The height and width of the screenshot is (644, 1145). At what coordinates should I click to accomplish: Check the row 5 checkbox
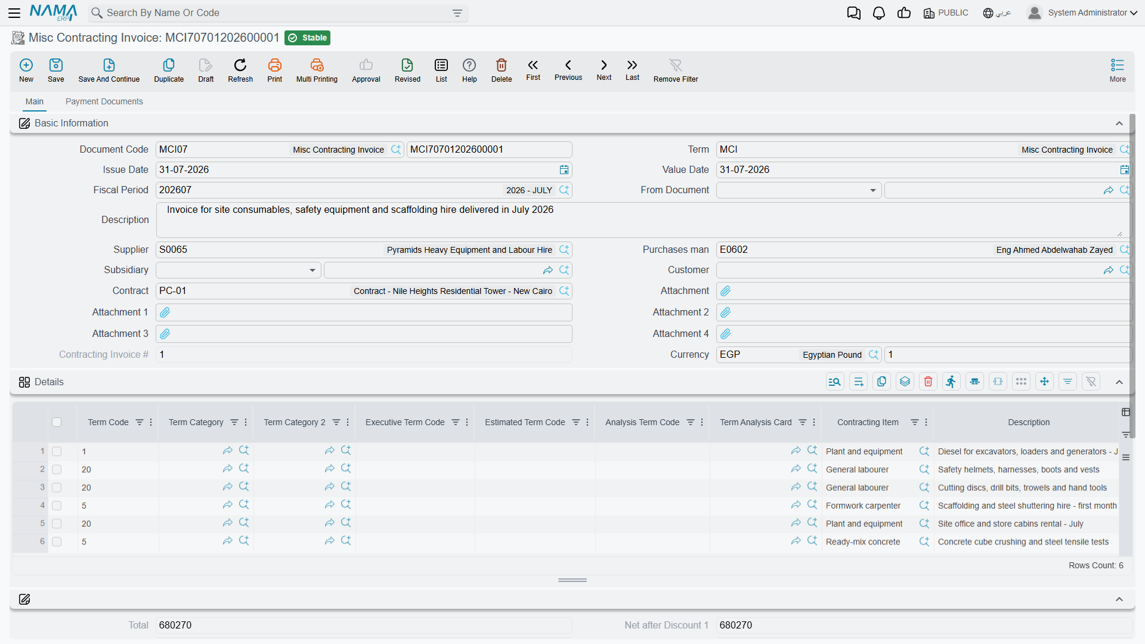click(57, 524)
